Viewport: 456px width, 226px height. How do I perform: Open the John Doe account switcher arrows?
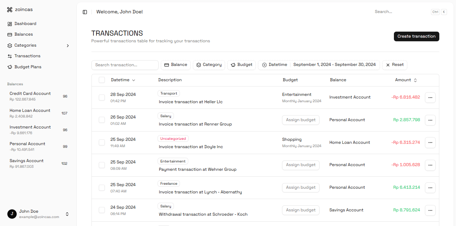coord(67,214)
